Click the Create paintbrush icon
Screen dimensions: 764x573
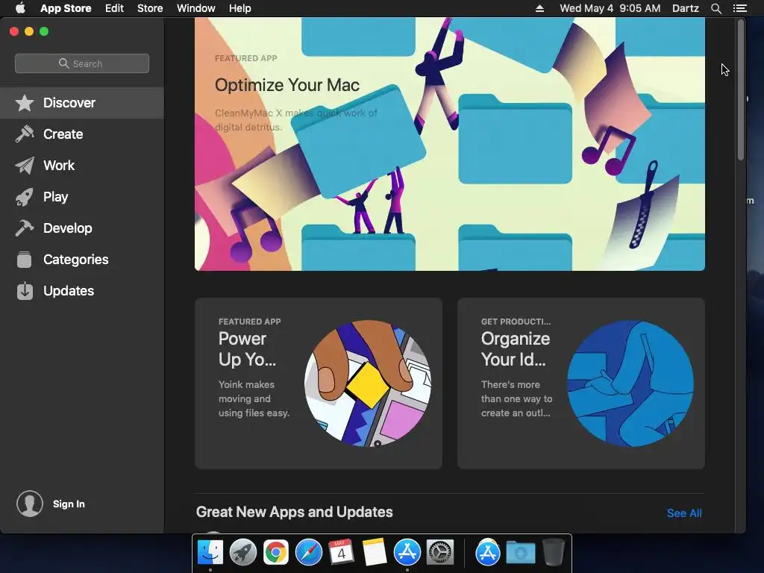click(x=25, y=134)
